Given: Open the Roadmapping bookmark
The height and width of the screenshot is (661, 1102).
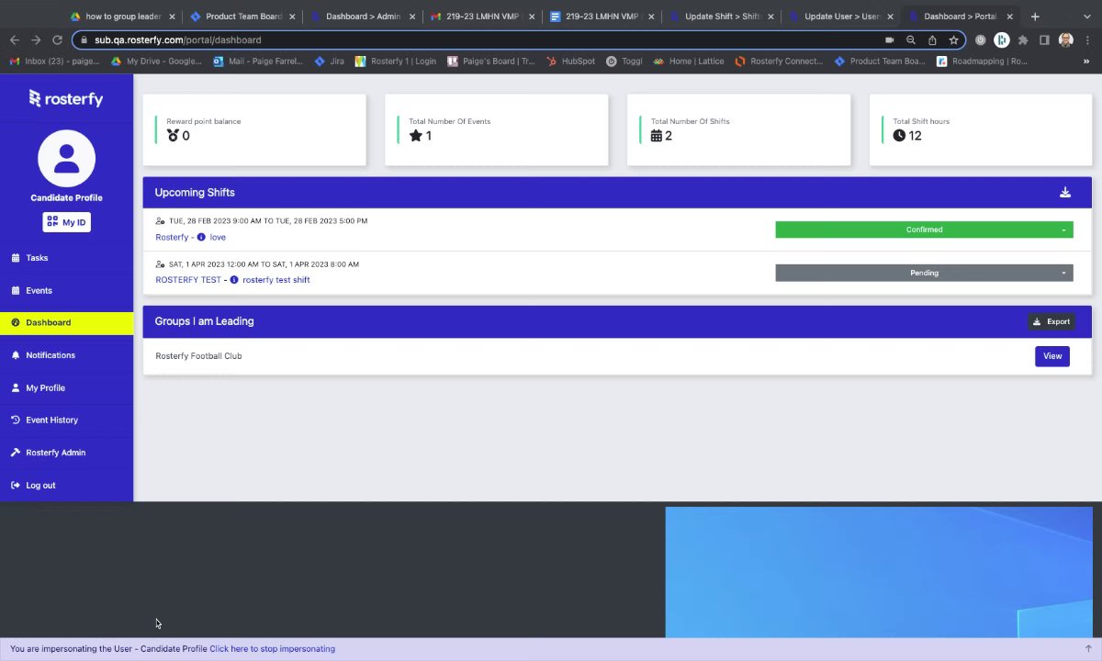Looking at the screenshot, I should point(983,62).
